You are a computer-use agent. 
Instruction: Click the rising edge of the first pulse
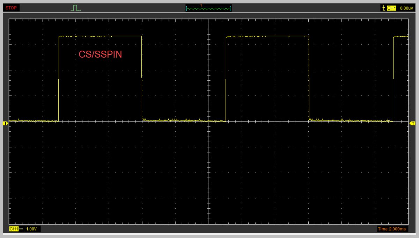pos(58,77)
